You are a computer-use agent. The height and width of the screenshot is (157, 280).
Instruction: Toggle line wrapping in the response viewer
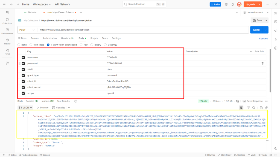[x=241, y=107]
